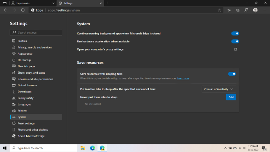Viewport: 270px width, 152px height.
Task: Open Reset settings section
Action: (x=36, y=123)
